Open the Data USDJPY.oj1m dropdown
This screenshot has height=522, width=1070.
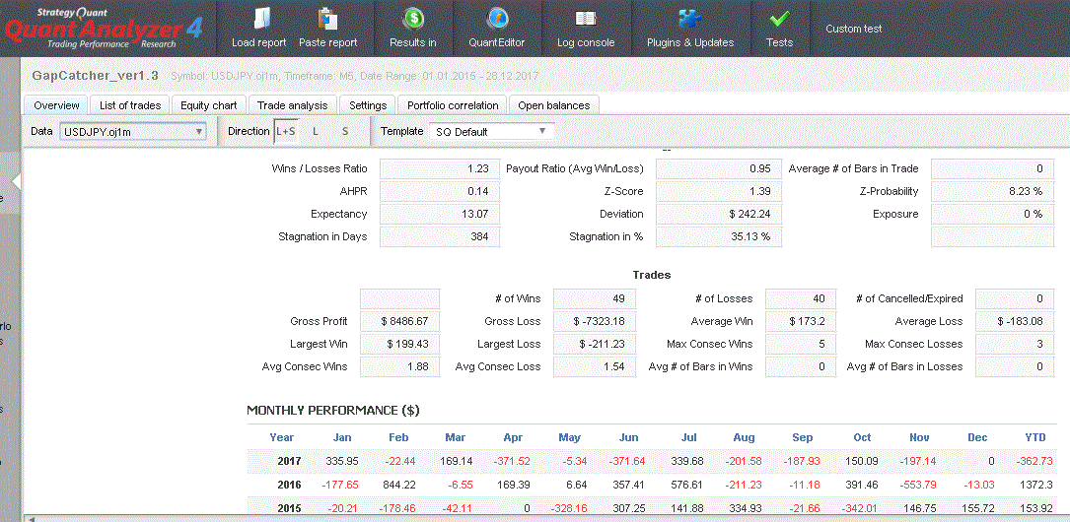[132, 132]
